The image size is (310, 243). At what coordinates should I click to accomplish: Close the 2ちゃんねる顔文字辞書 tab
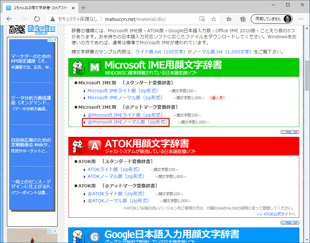coord(73,8)
